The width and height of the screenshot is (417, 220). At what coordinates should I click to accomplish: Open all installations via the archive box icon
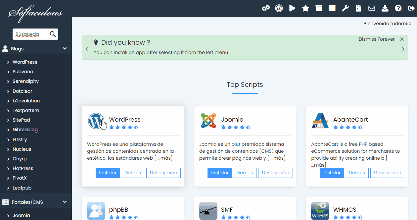[x=319, y=8]
